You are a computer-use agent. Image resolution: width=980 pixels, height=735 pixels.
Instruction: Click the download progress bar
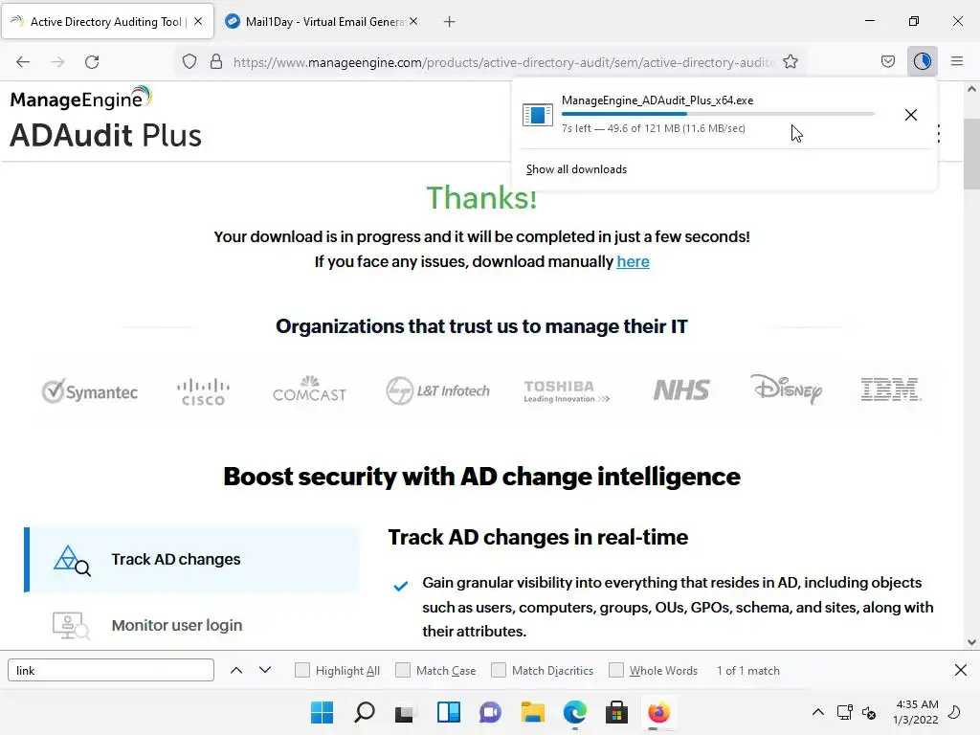click(718, 114)
